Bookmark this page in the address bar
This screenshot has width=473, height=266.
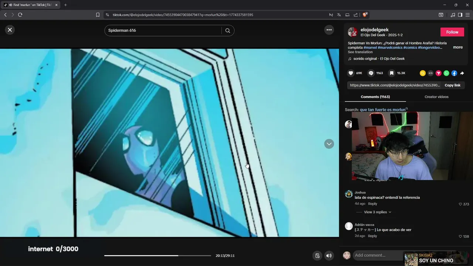[x=98, y=15]
